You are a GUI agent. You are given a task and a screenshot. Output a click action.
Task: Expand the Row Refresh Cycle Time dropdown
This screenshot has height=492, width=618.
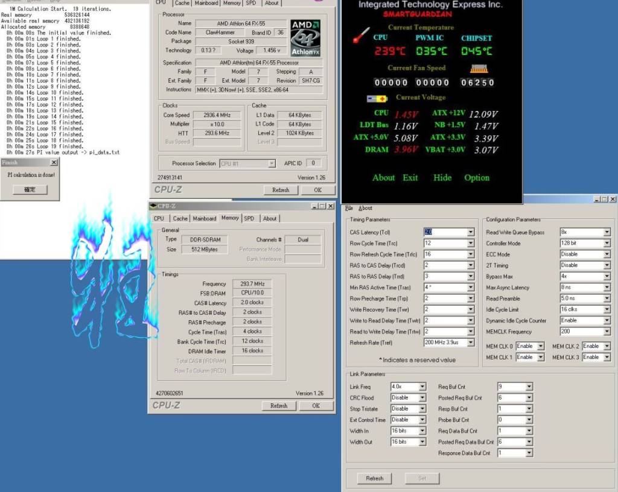471,254
